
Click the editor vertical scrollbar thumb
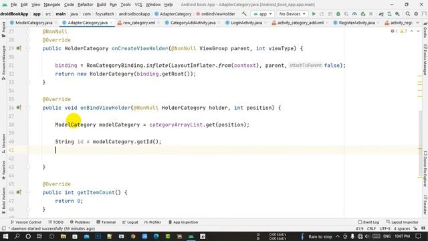421,143
